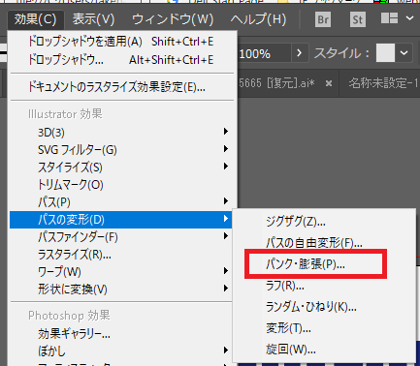The height and width of the screenshot is (366, 420).
Task: Close the [復元].ai document tab
Action: (x=329, y=83)
